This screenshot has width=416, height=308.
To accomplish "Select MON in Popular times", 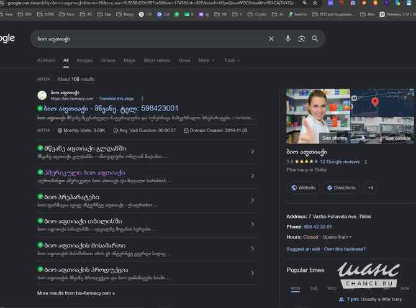I will [x=296, y=288].
